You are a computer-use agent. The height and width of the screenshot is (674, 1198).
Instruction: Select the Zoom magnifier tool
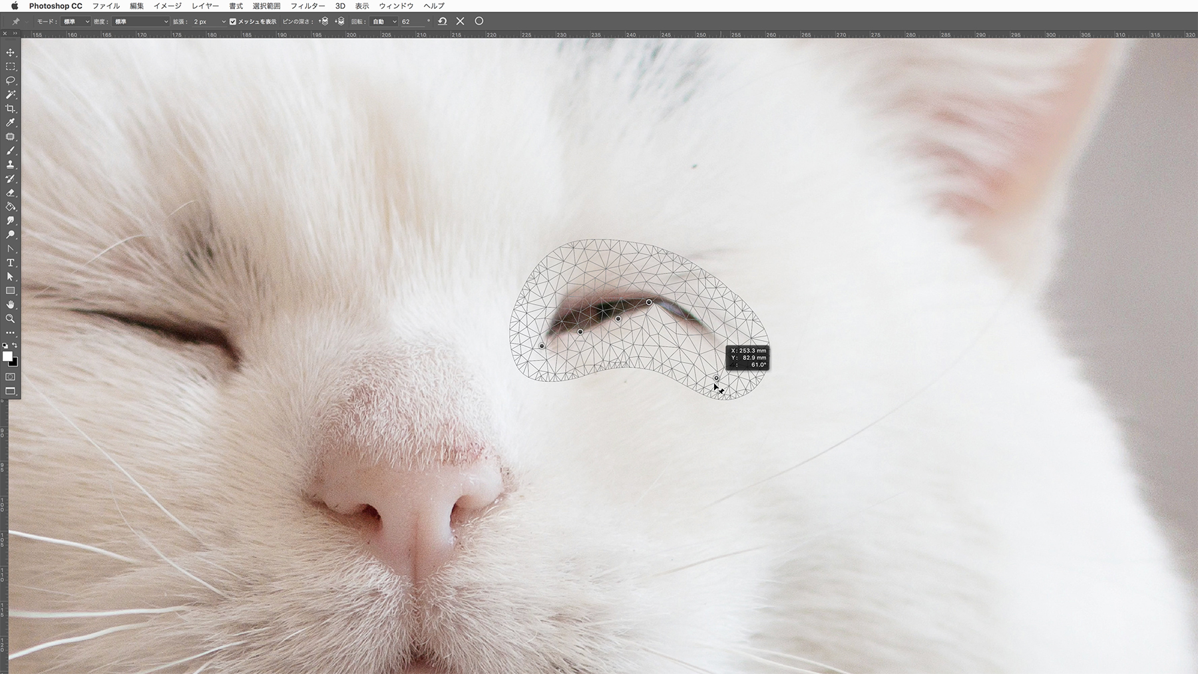point(10,319)
